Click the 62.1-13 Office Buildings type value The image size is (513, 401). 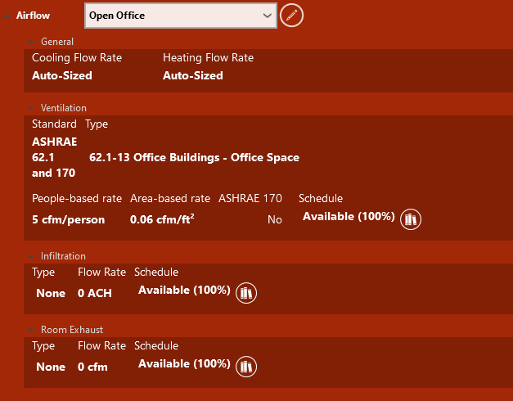[194, 157]
